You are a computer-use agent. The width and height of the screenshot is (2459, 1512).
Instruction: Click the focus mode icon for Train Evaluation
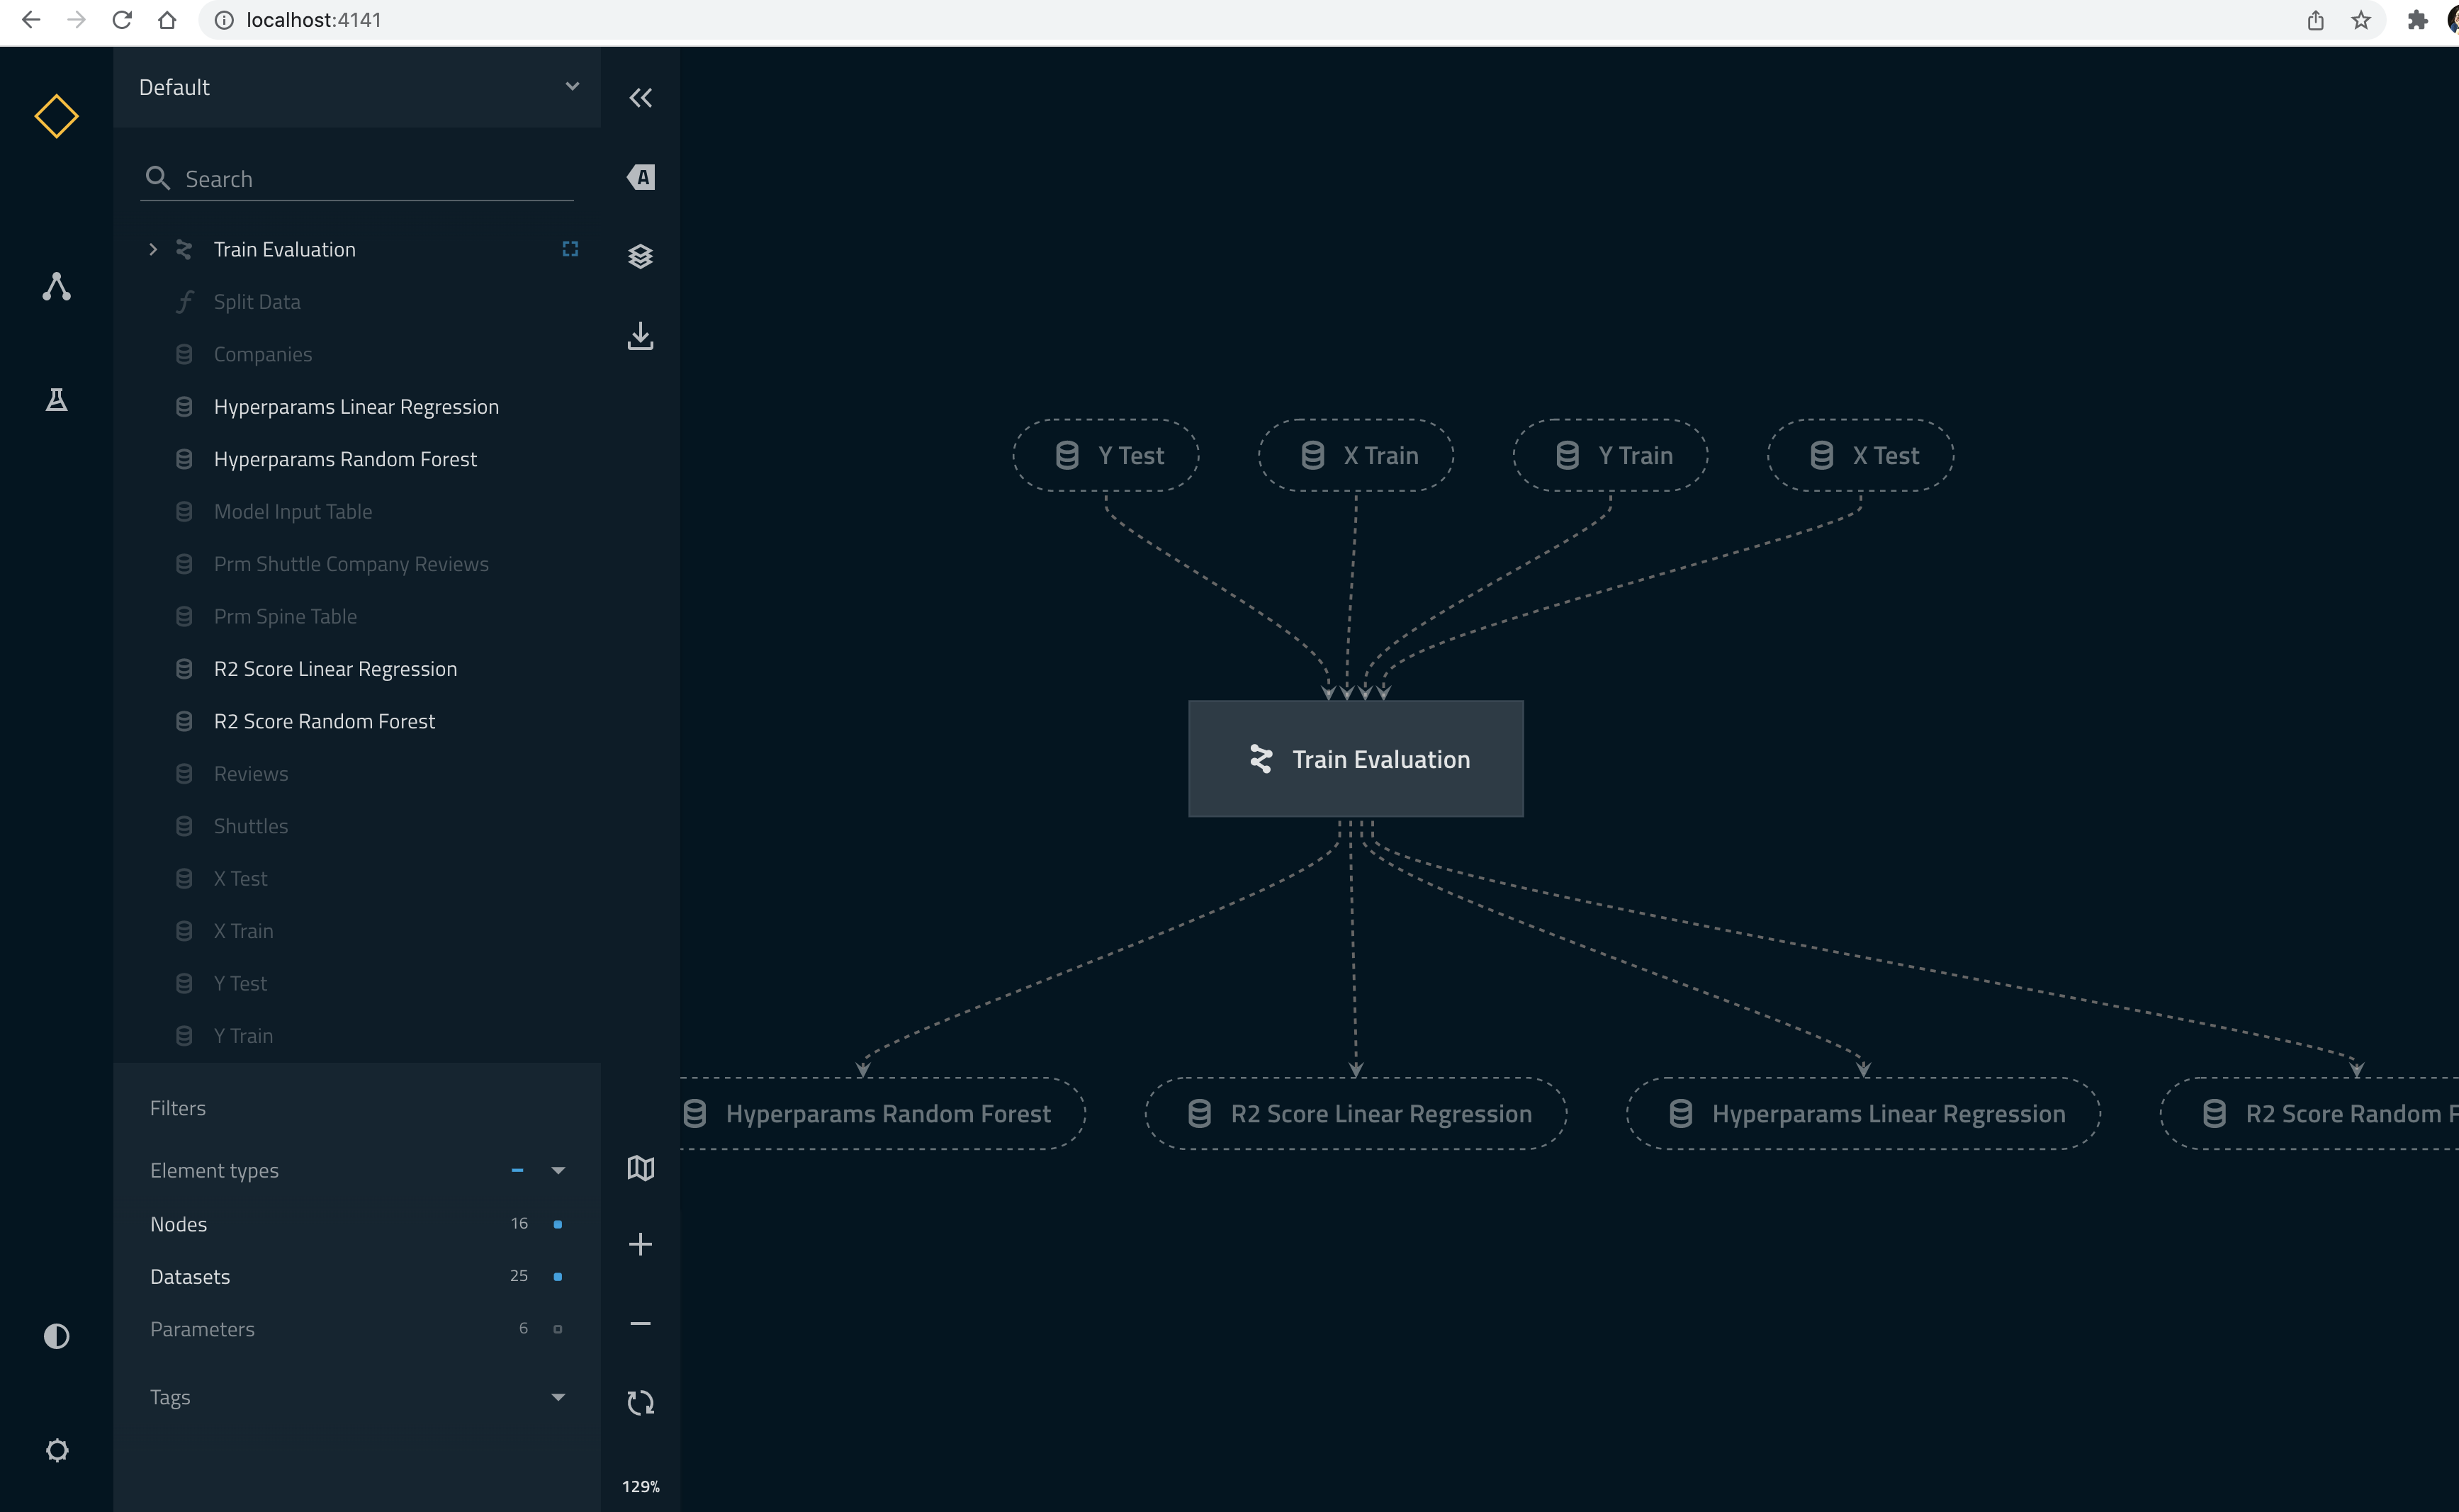(570, 249)
